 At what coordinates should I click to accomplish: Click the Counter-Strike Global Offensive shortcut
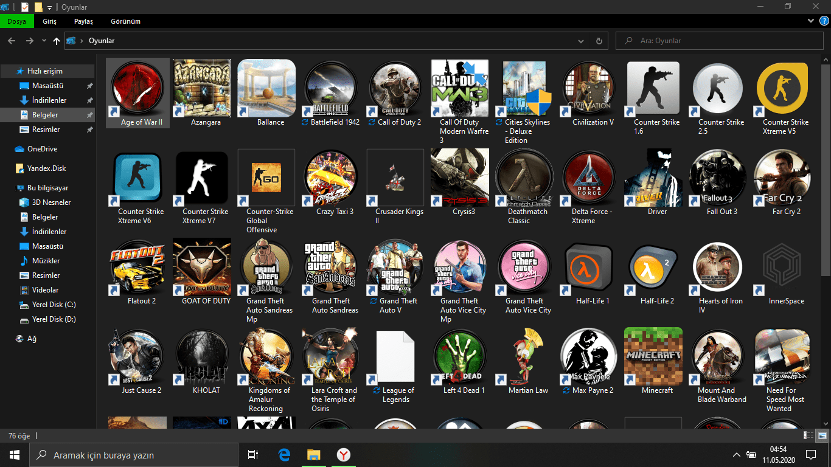click(266, 178)
